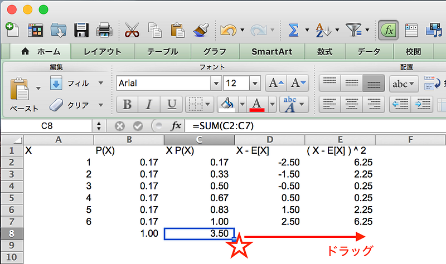
Task: Toggle the formula builder fx button
Action: [388, 30]
